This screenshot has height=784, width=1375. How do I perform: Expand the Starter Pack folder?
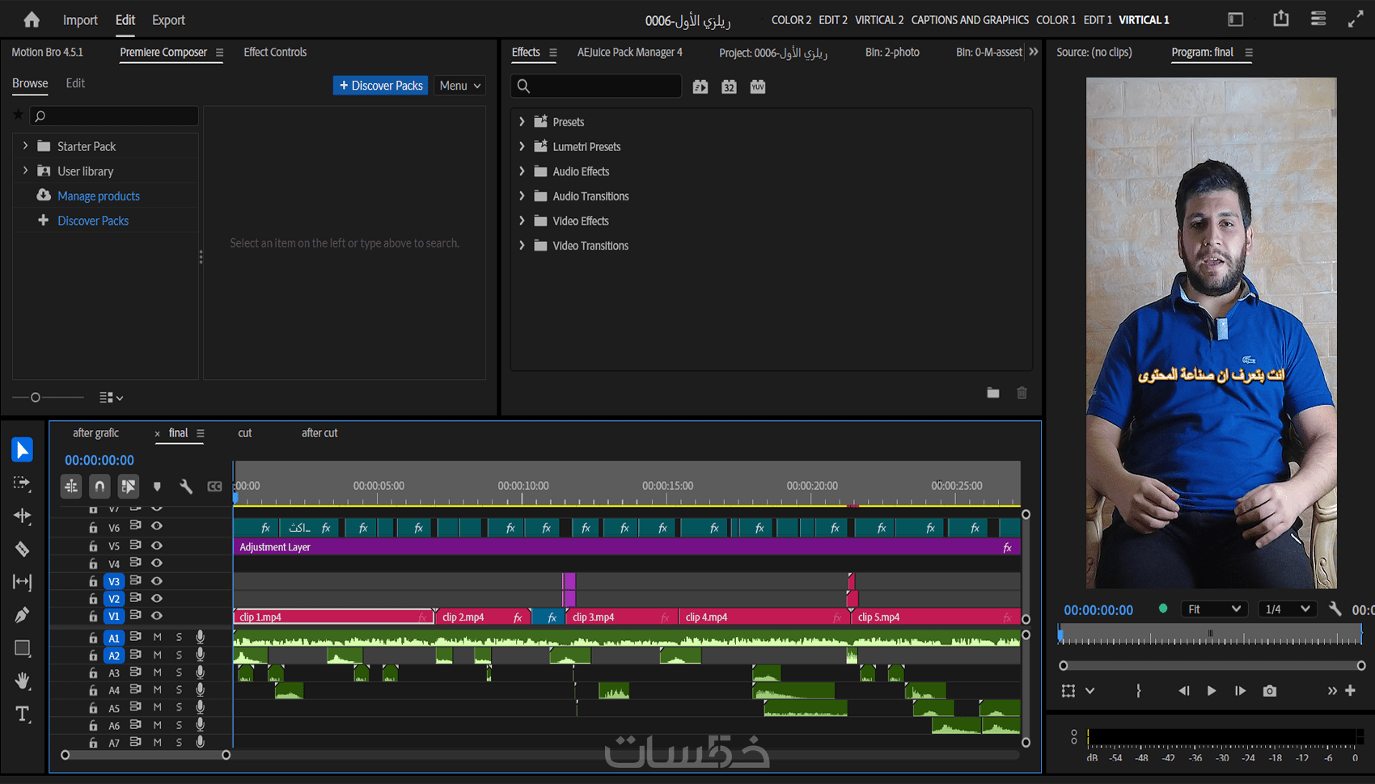(x=25, y=146)
